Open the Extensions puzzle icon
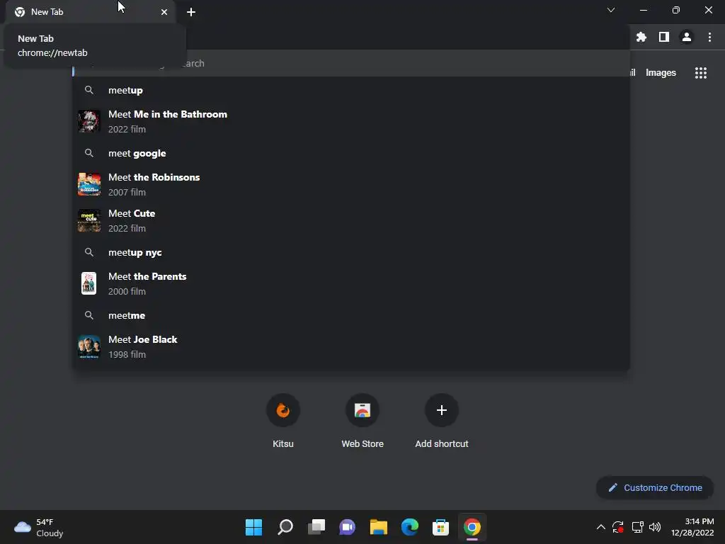Viewport: 725px width, 544px height. (x=641, y=37)
